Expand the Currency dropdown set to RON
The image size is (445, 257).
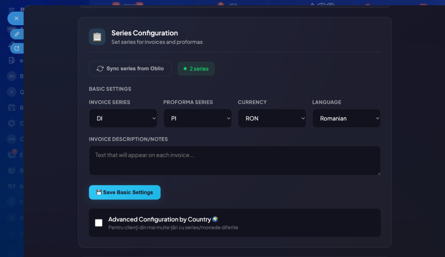click(272, 119)
